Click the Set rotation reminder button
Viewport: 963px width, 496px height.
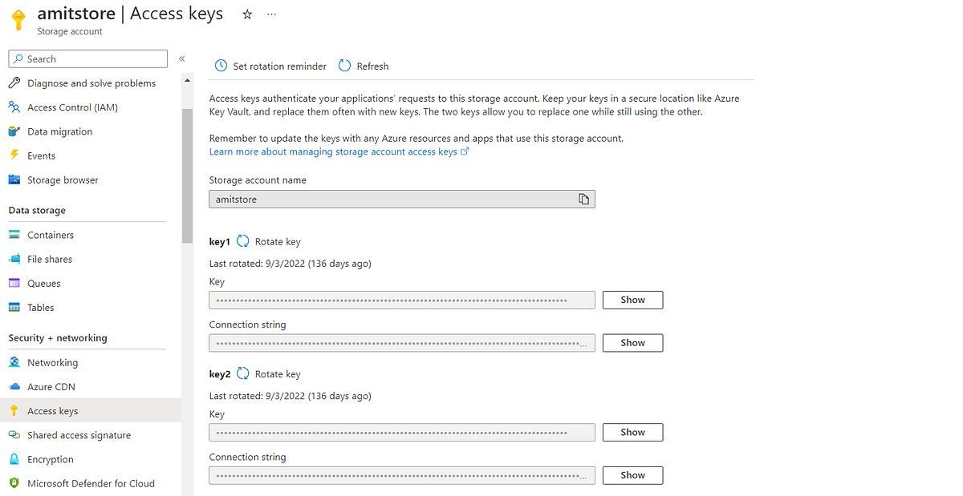click(270, 66)
